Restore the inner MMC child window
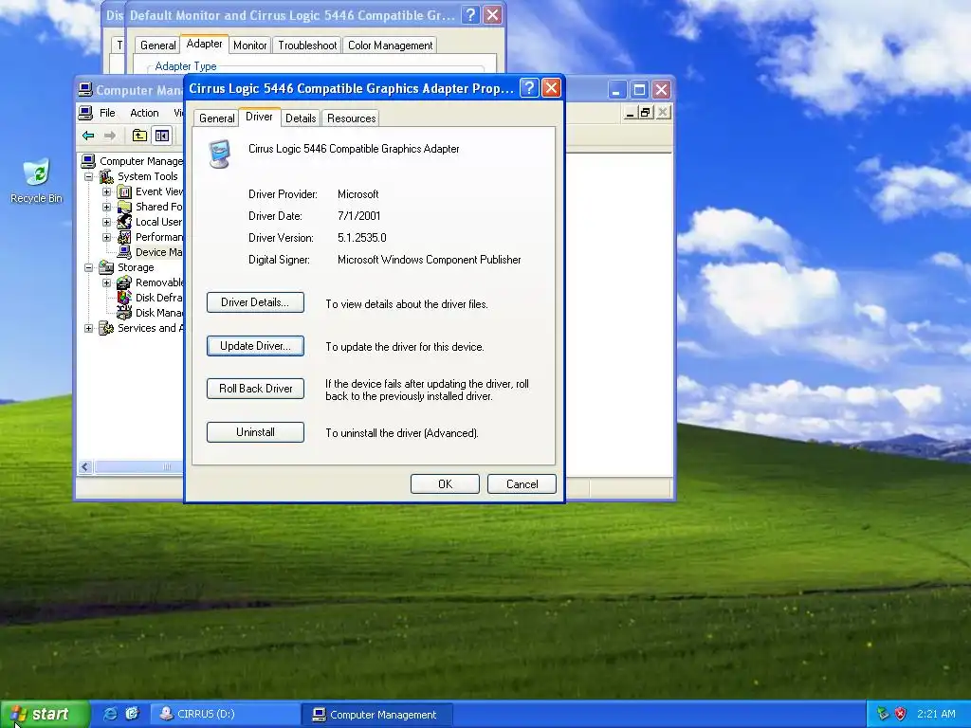 [646, 113]
